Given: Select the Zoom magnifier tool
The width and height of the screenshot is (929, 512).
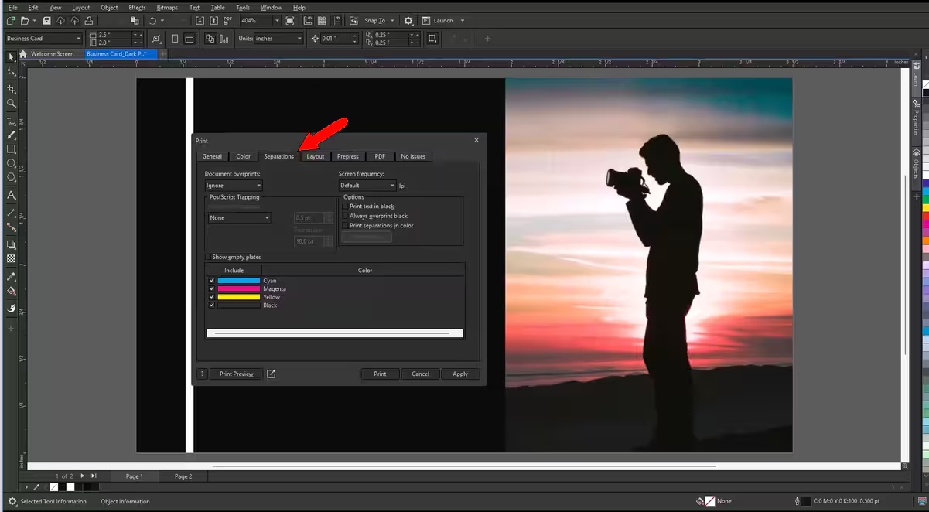Looking at the screenshot, I should pos(11,103).
